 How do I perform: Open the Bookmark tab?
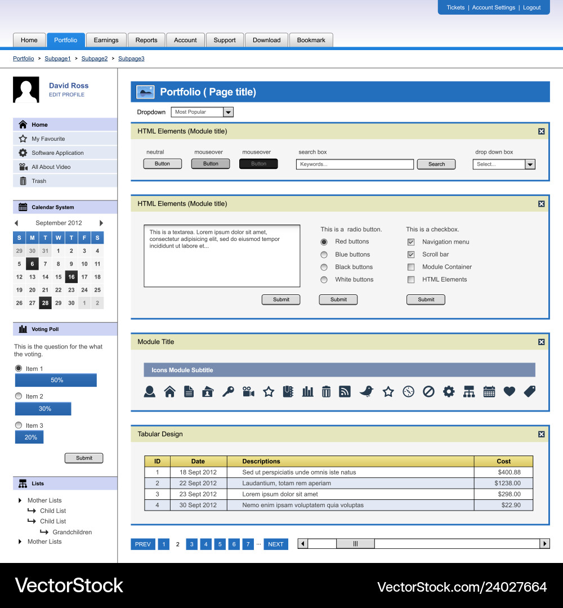click(311, 40)
